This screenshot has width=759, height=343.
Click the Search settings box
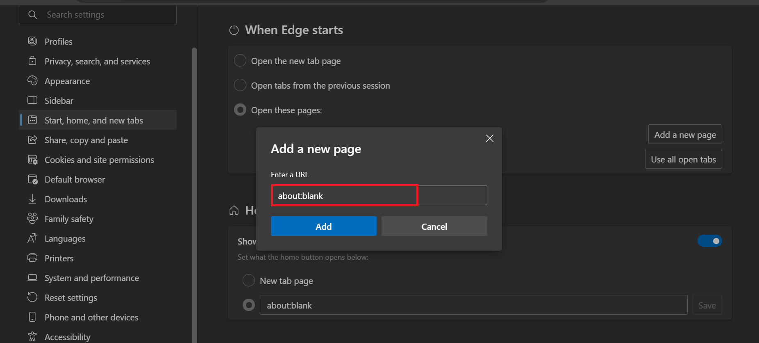point(98,15)
